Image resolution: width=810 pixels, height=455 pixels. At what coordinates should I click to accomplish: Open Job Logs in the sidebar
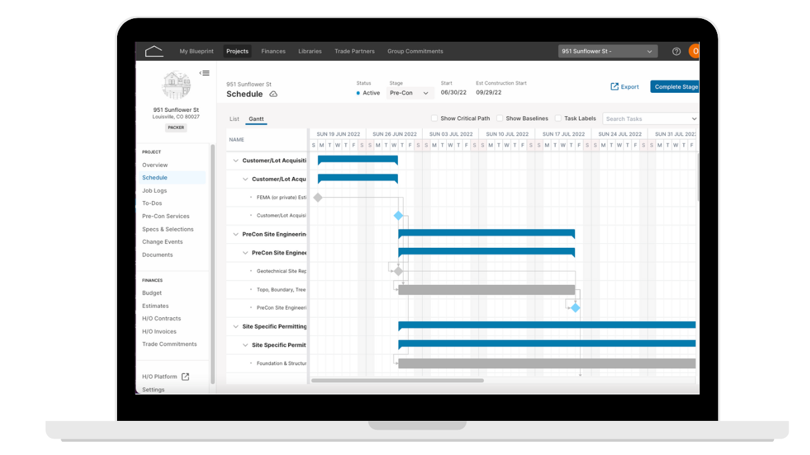coord(154,191)
